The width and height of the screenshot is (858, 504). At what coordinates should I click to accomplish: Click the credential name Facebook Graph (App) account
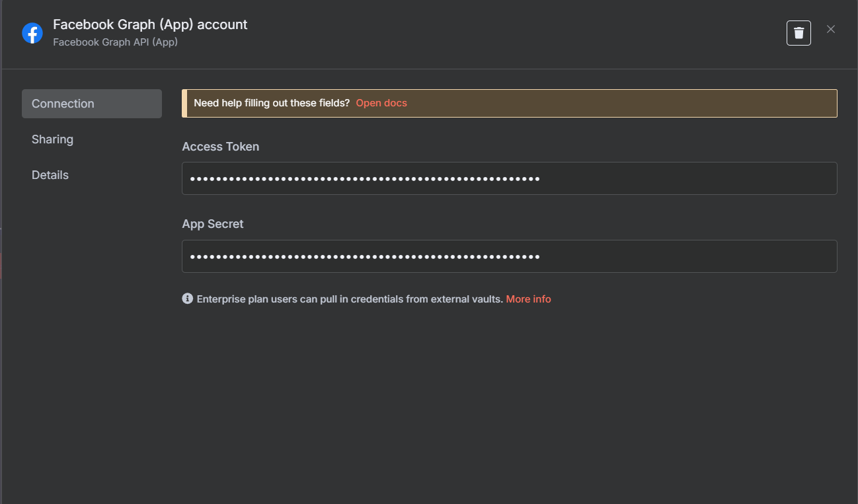(x=150, y=24)
